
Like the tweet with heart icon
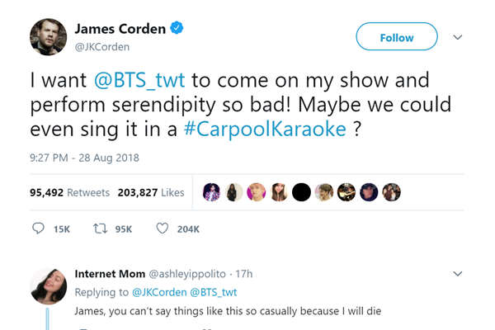(x=162, y=229)
